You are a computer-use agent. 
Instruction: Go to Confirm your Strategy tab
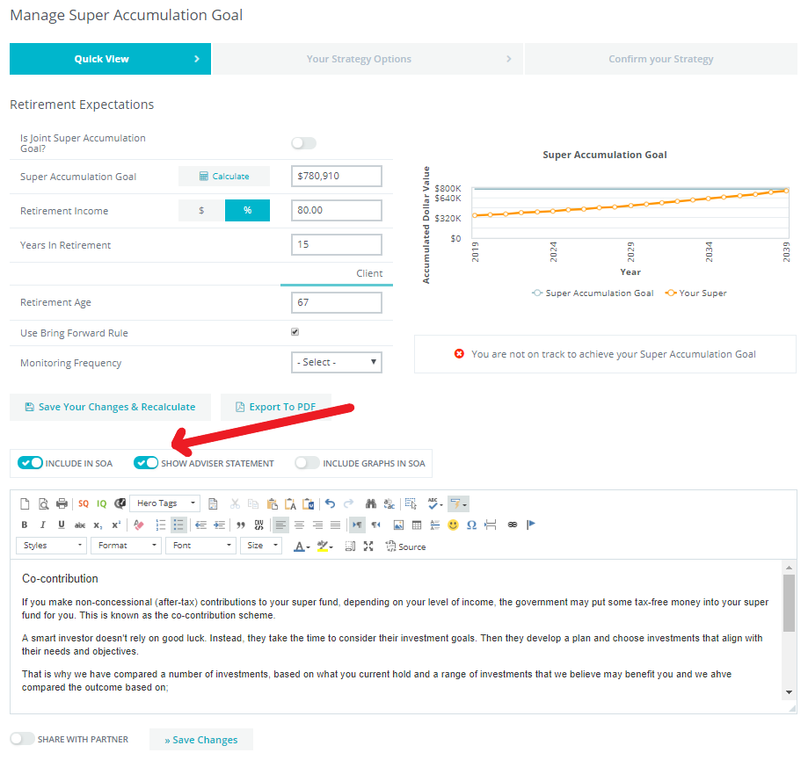660,59
